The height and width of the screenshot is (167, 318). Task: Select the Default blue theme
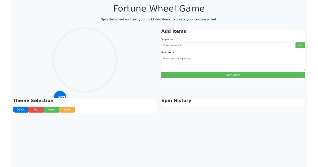point(21,109)
